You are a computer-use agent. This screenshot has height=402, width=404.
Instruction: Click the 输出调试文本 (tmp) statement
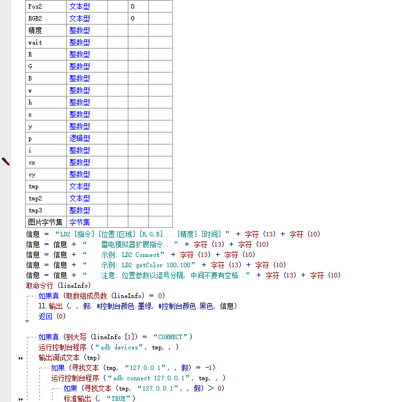pyautogui.click(x=69, y=357)
